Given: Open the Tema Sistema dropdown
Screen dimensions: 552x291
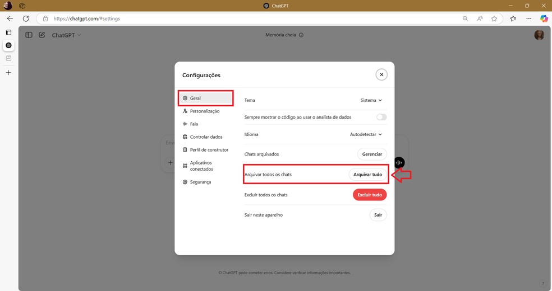Looking at the screenshot, I should (x=371, y=100).
